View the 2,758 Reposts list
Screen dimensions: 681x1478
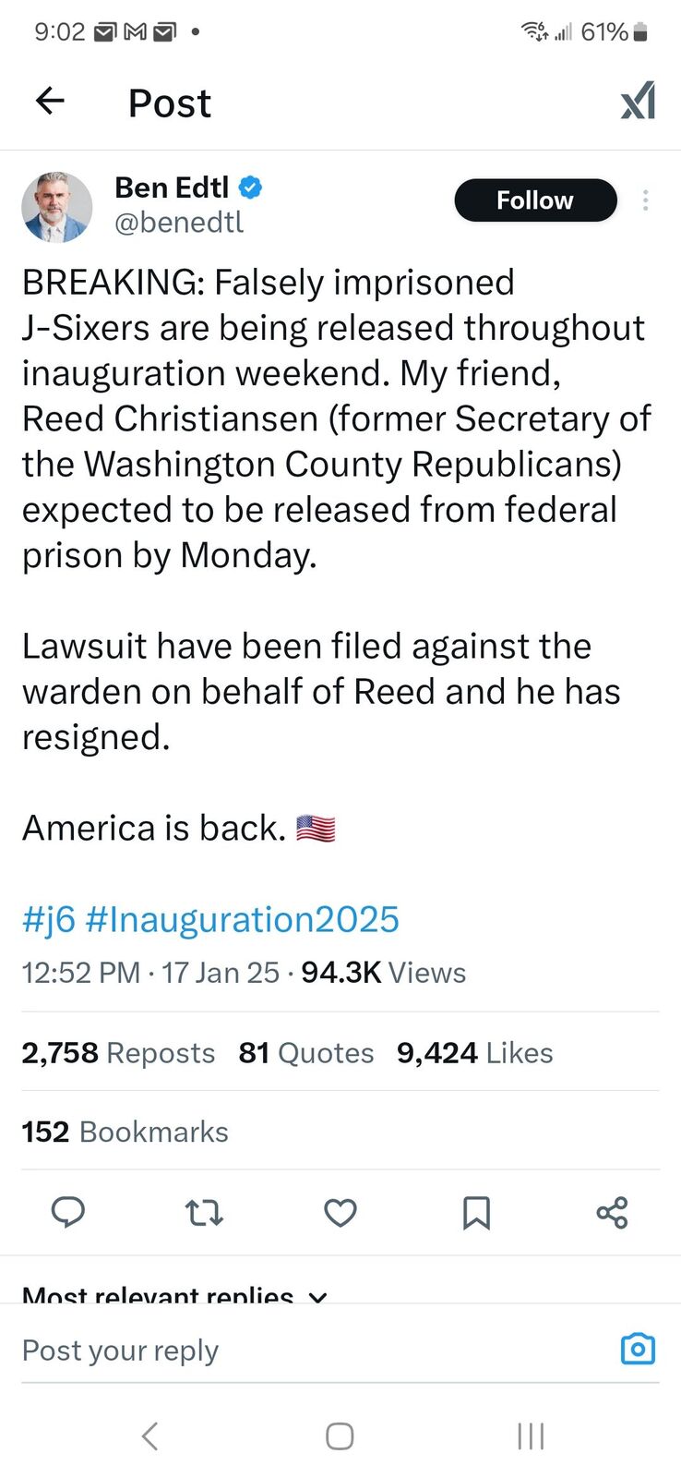(118, 1053)
